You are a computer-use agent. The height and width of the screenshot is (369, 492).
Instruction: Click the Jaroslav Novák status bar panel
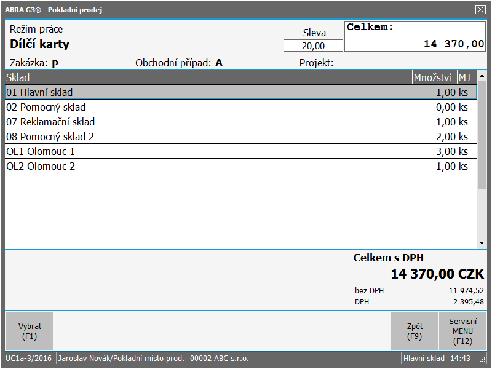pyautogui.click(x=121, y=359)
